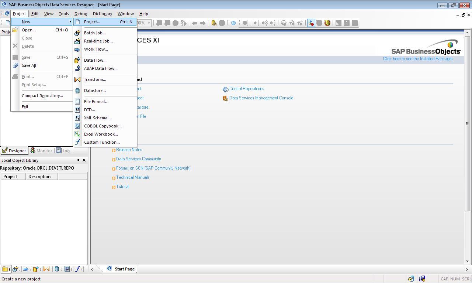The height and width of the screenshot is (283, 472).
Task: Click Save All in the Project menu
Action: [42, 65]
